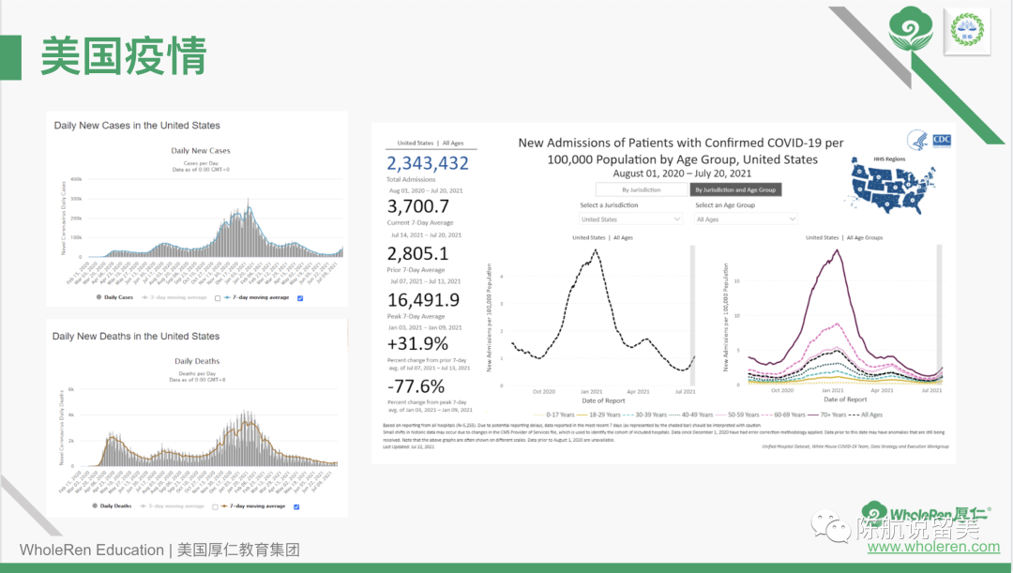Toggle 7-day moving average checkbox for deaths
This screenshot has height=573, width=1013.
point(296,506)
